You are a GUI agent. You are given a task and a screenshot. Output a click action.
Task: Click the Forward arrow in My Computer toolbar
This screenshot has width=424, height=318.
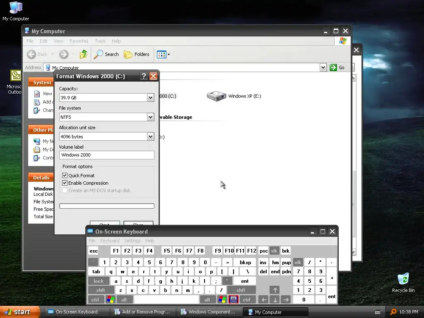pyautogui.click(x=64, y=54)
